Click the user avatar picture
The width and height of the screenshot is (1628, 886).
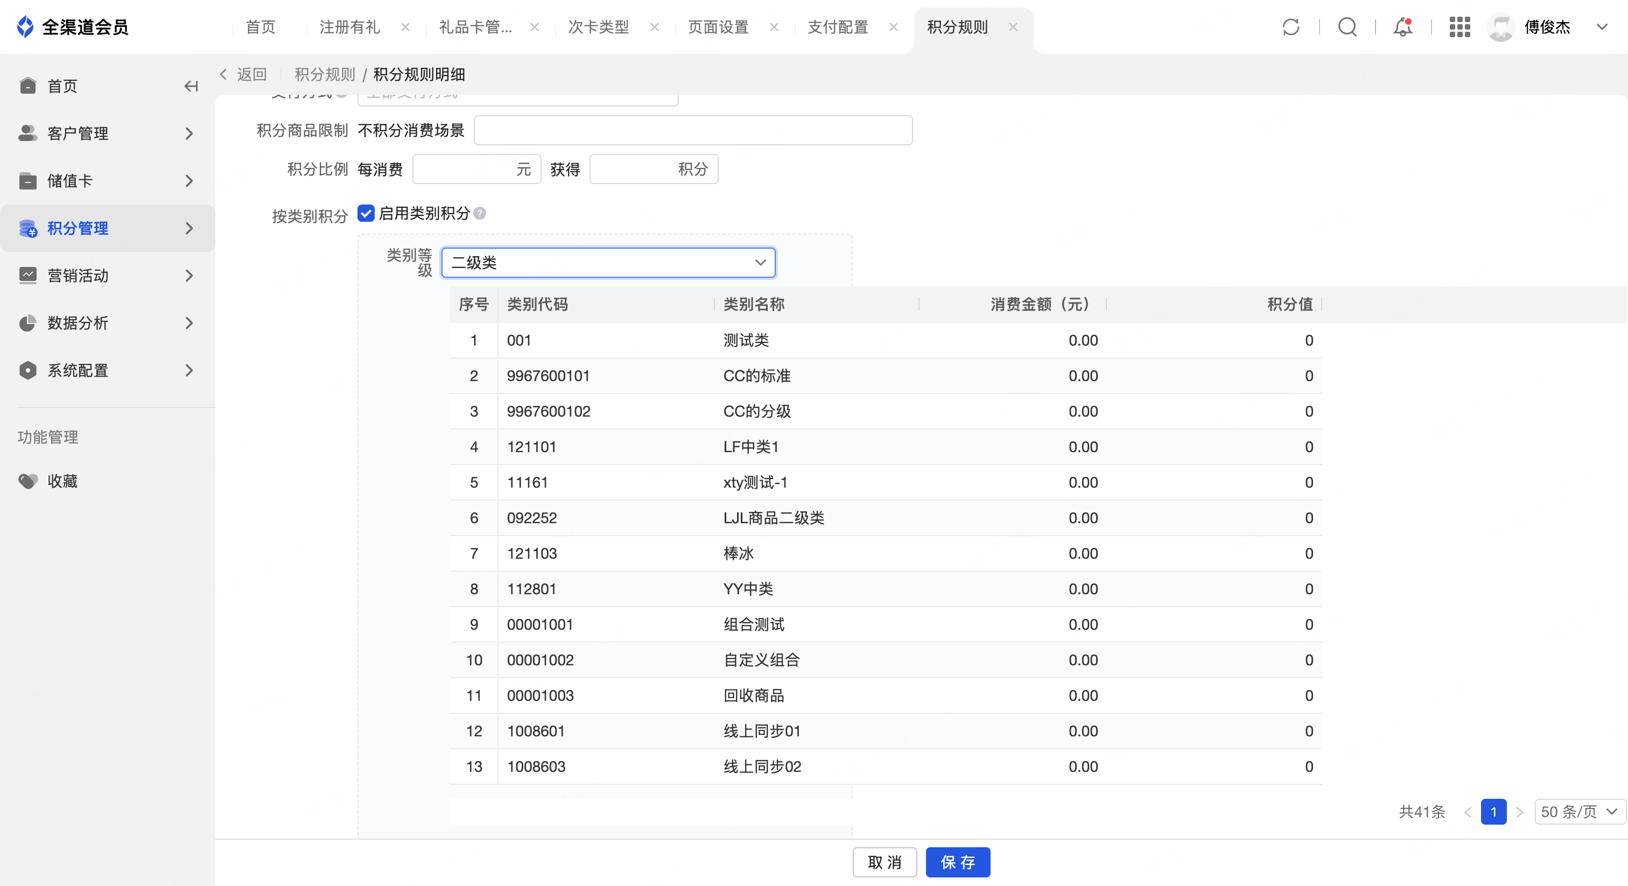[1501, 27]
